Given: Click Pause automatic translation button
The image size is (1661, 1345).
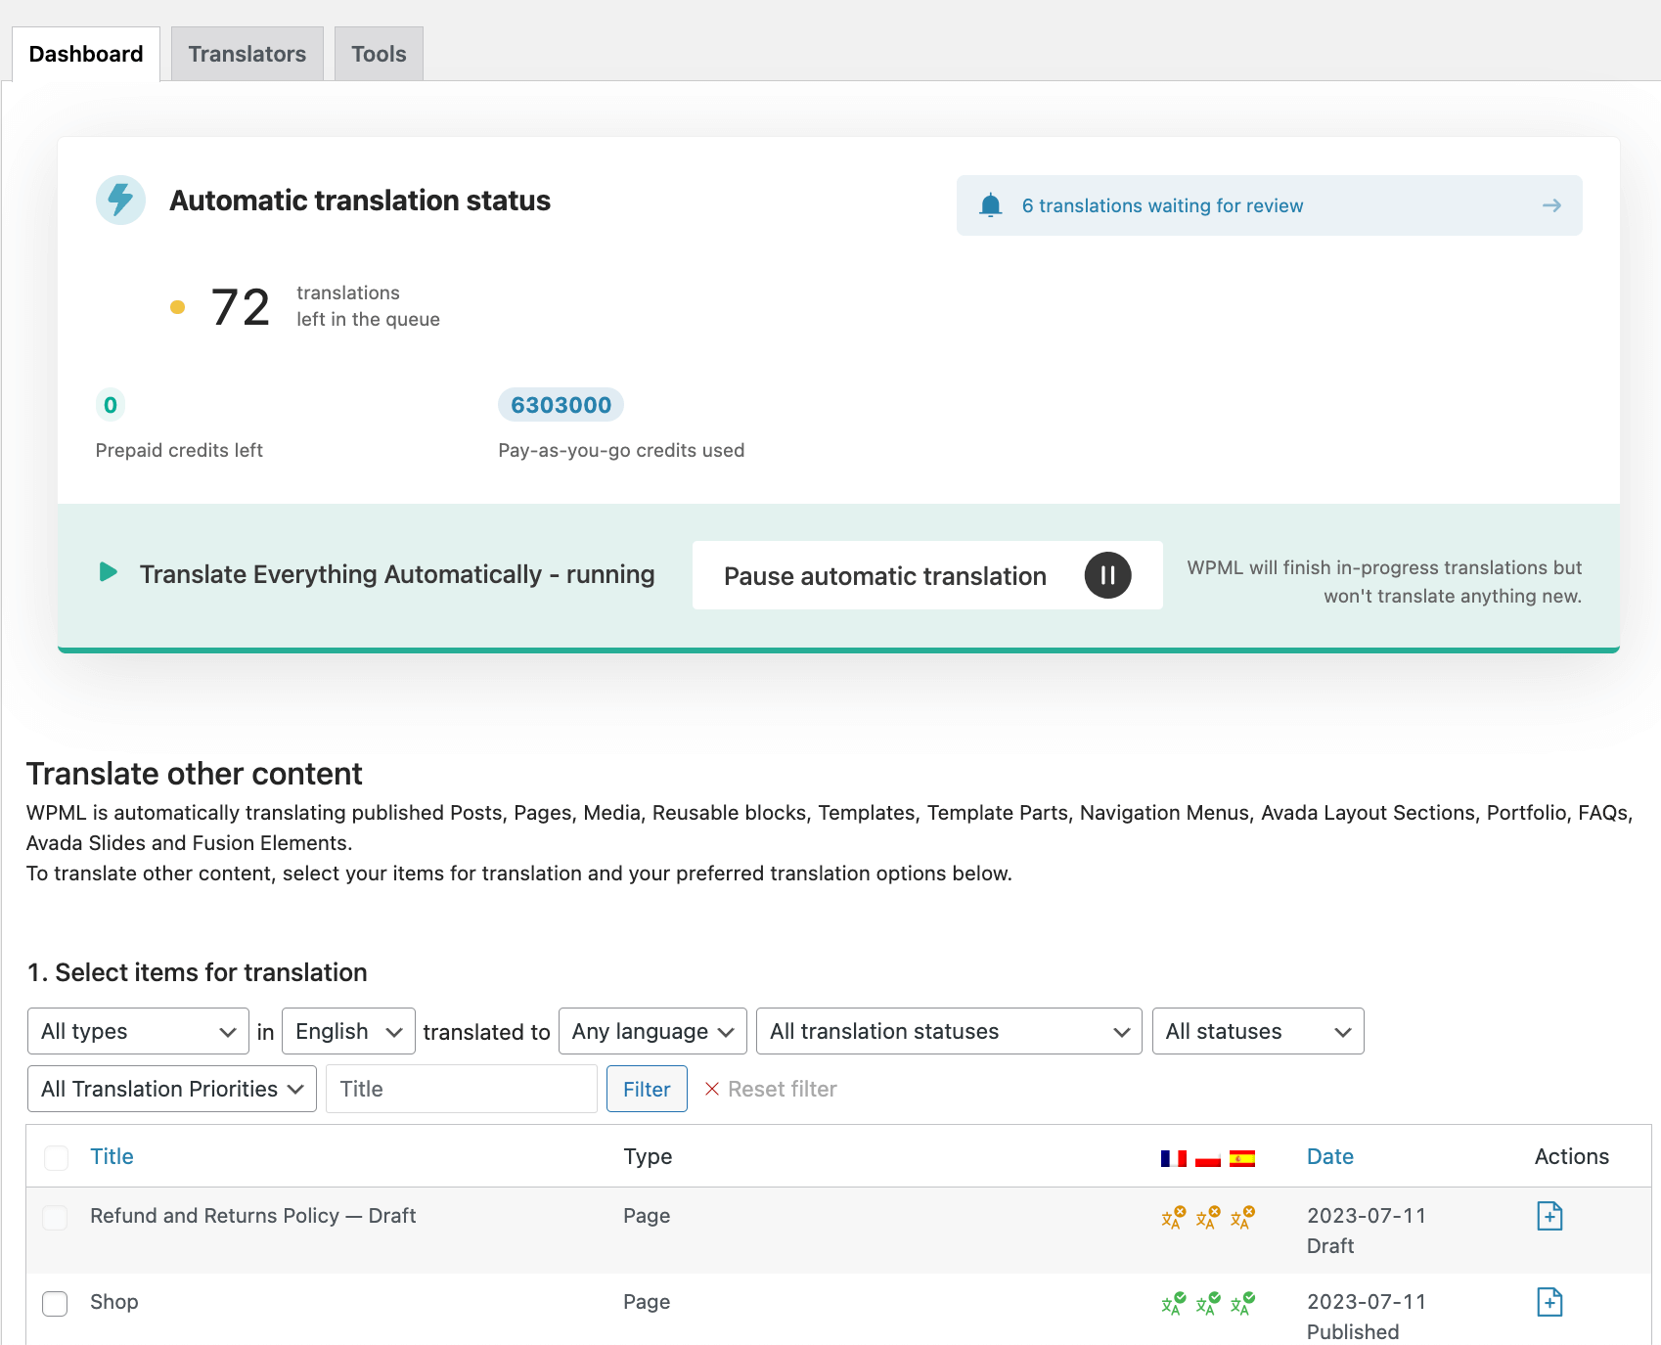Looking at the screenshot, I should (x=927, y=575).
